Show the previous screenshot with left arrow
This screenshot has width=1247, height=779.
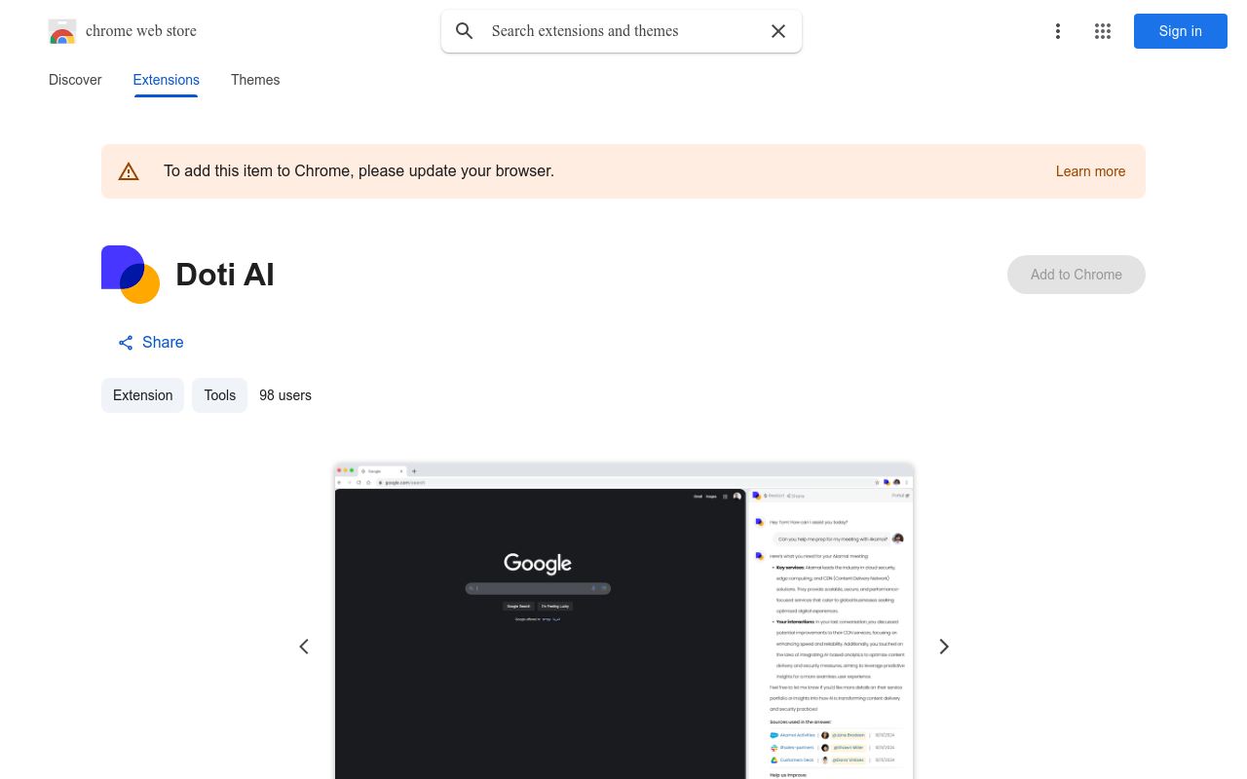[304, 647]
